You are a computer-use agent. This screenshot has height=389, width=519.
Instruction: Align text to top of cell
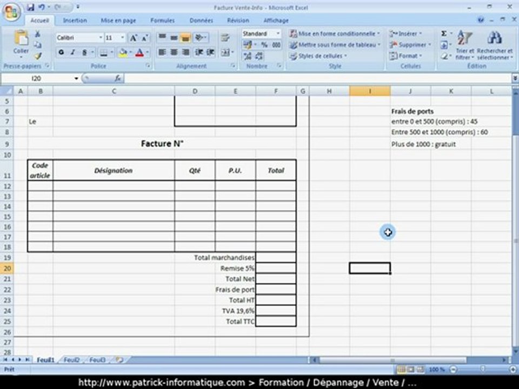[x=162, y=37]
